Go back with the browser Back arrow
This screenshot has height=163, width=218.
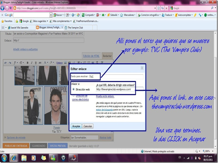2,8
